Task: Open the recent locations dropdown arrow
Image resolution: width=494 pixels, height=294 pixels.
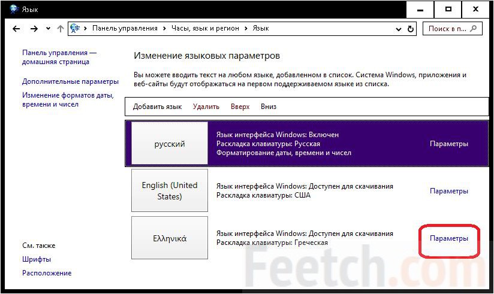Action: (x=47, y=29)
